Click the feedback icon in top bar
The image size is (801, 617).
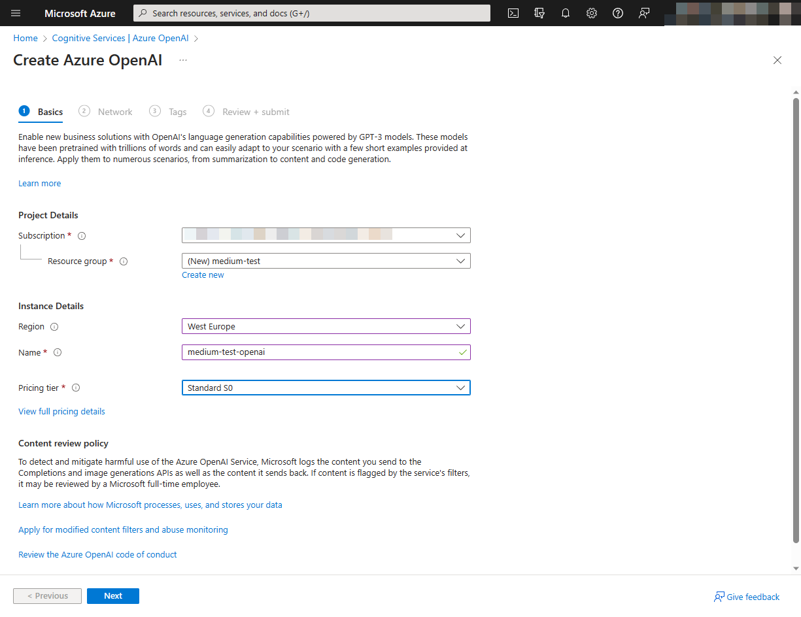(x=644, y=13)
